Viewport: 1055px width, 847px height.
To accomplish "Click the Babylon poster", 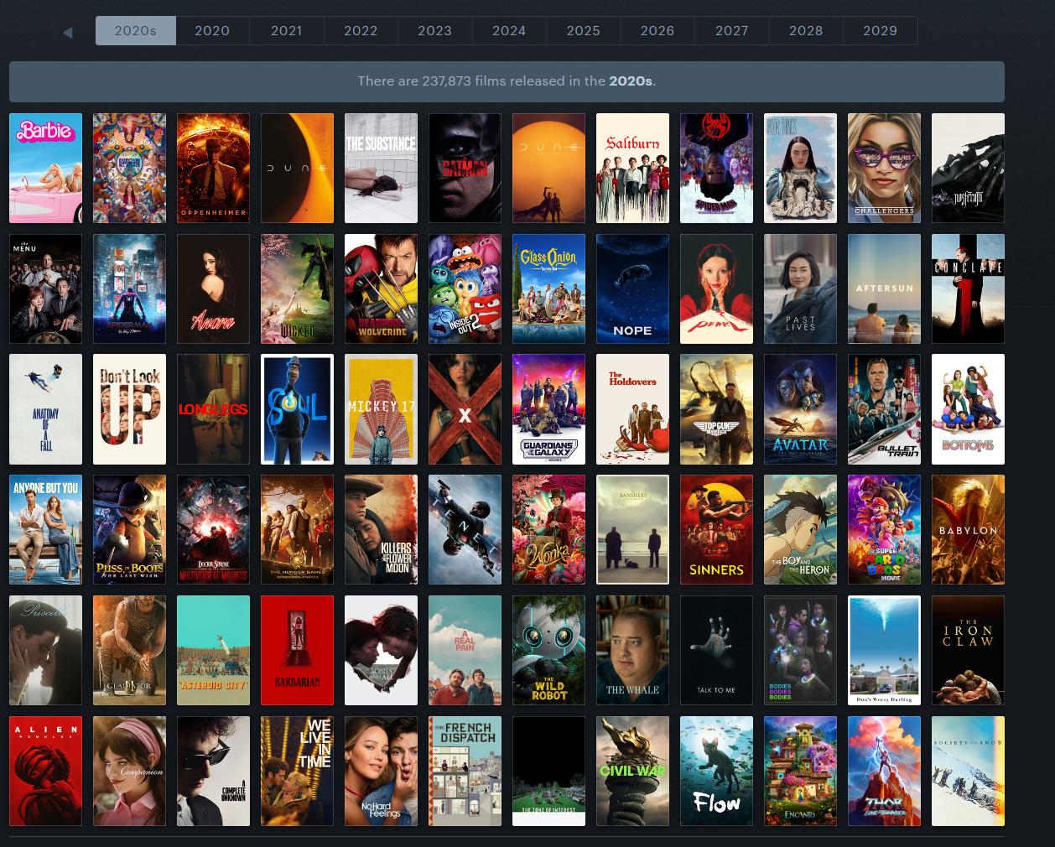I will [969, 530].
